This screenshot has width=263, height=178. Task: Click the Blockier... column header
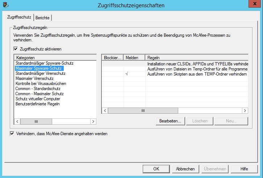pos(112,58)
